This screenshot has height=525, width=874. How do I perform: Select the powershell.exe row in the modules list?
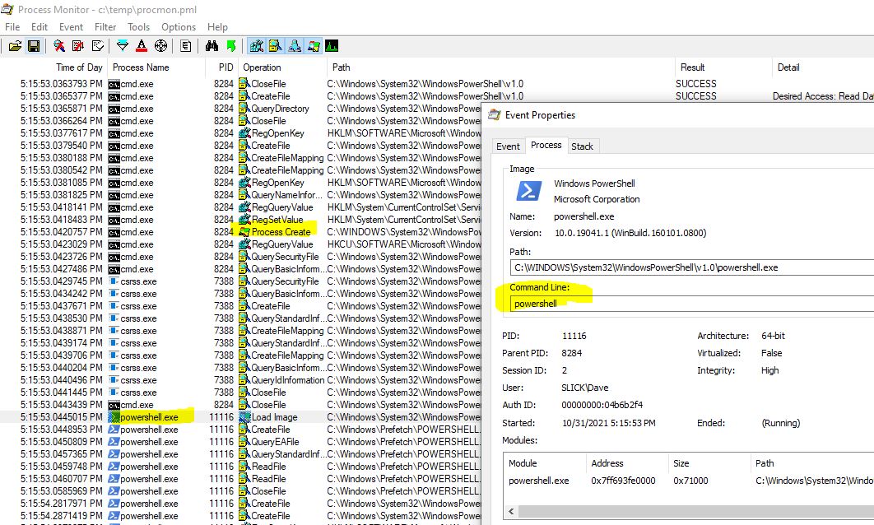(689, 481)
